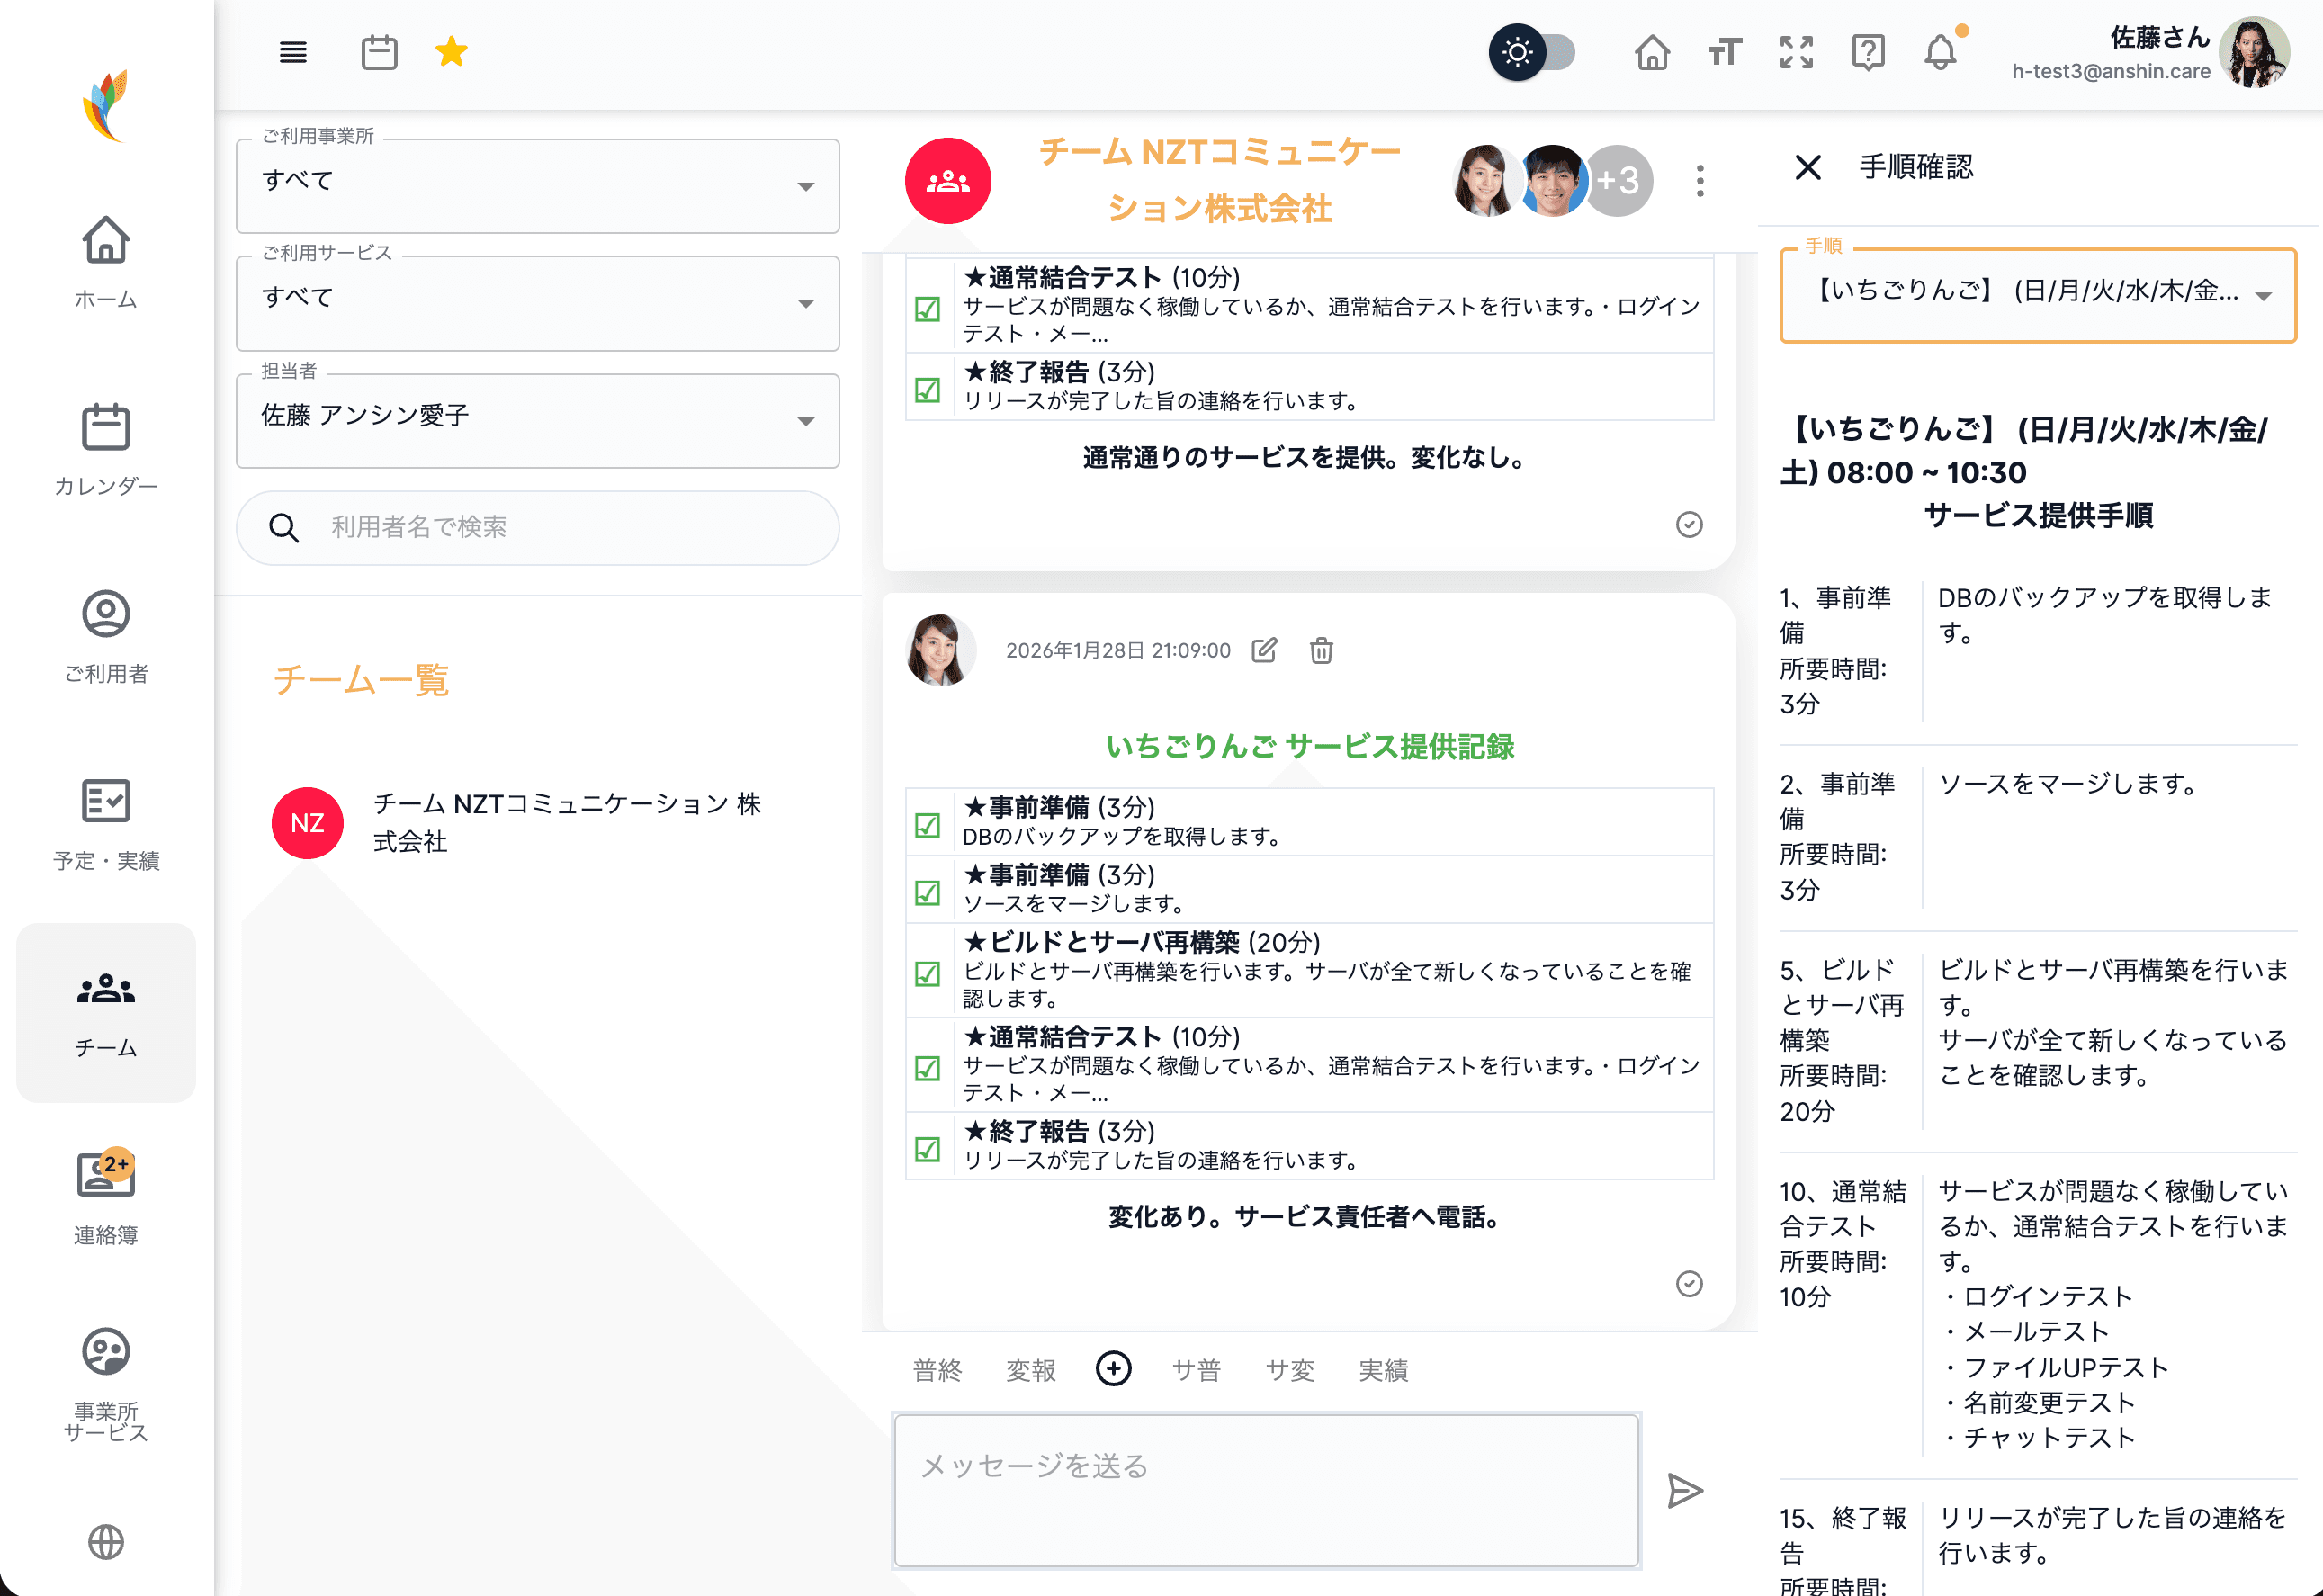The width and height of the screenshot is (2323, 1596).
Task: Toggle checkbox for DBのバックアップを取得します
Action: 928,824
